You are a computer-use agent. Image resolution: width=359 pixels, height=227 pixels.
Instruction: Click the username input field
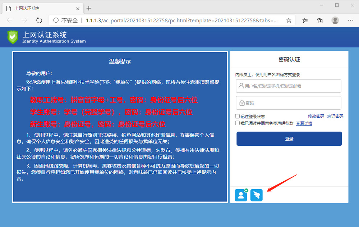point(289,86)
